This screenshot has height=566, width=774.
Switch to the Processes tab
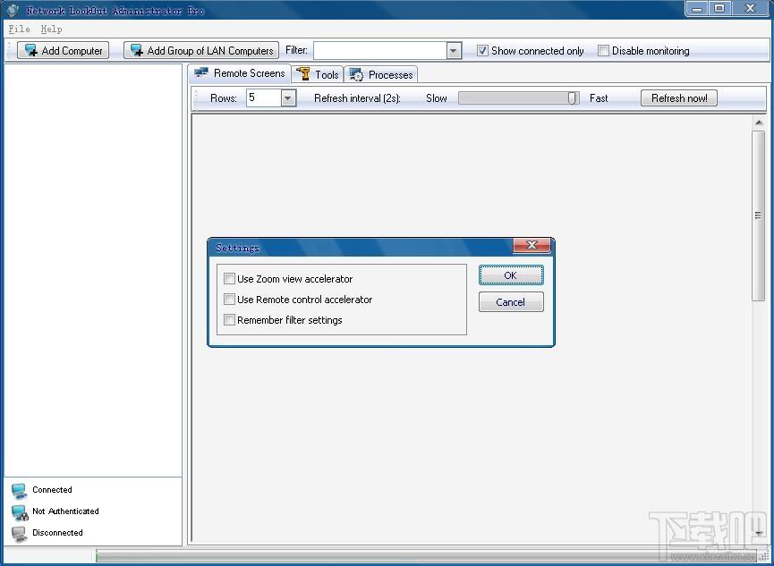pos(380,74)
